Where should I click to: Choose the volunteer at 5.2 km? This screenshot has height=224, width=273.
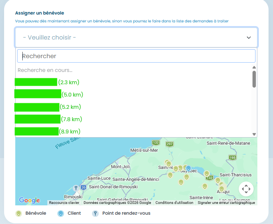48,107
